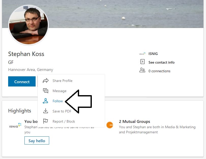Select Follow in the dropdown menu
The image size is (206, 159).
point(57,101)
